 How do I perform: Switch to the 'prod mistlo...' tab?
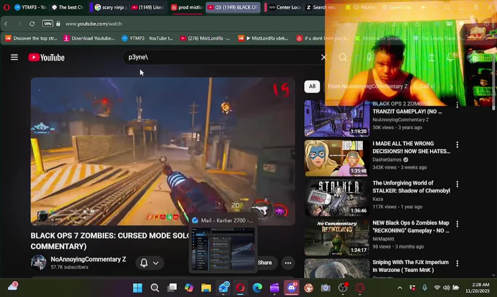click(187, 7)
